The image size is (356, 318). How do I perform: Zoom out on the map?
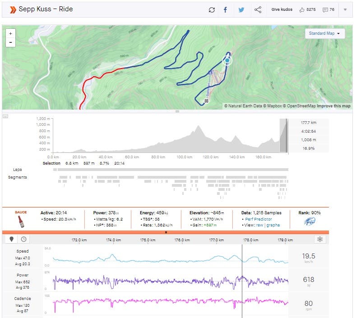click(x=11, y=42)
